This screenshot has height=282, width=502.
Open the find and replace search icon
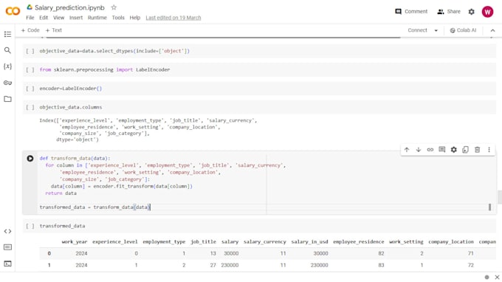tap(7, 50)
